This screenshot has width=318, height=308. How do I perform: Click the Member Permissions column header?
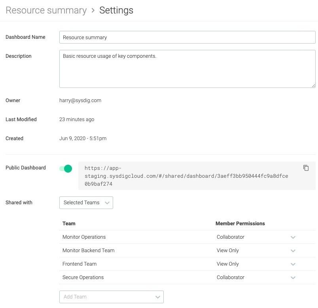point(240,224)
